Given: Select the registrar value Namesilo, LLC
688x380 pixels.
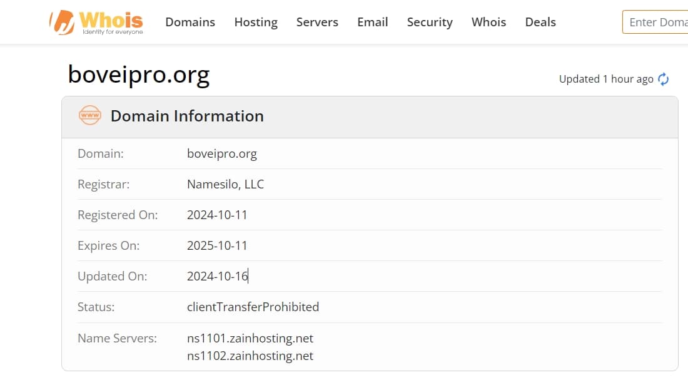Looking at the screenshot, I should (x=226, y=184).
